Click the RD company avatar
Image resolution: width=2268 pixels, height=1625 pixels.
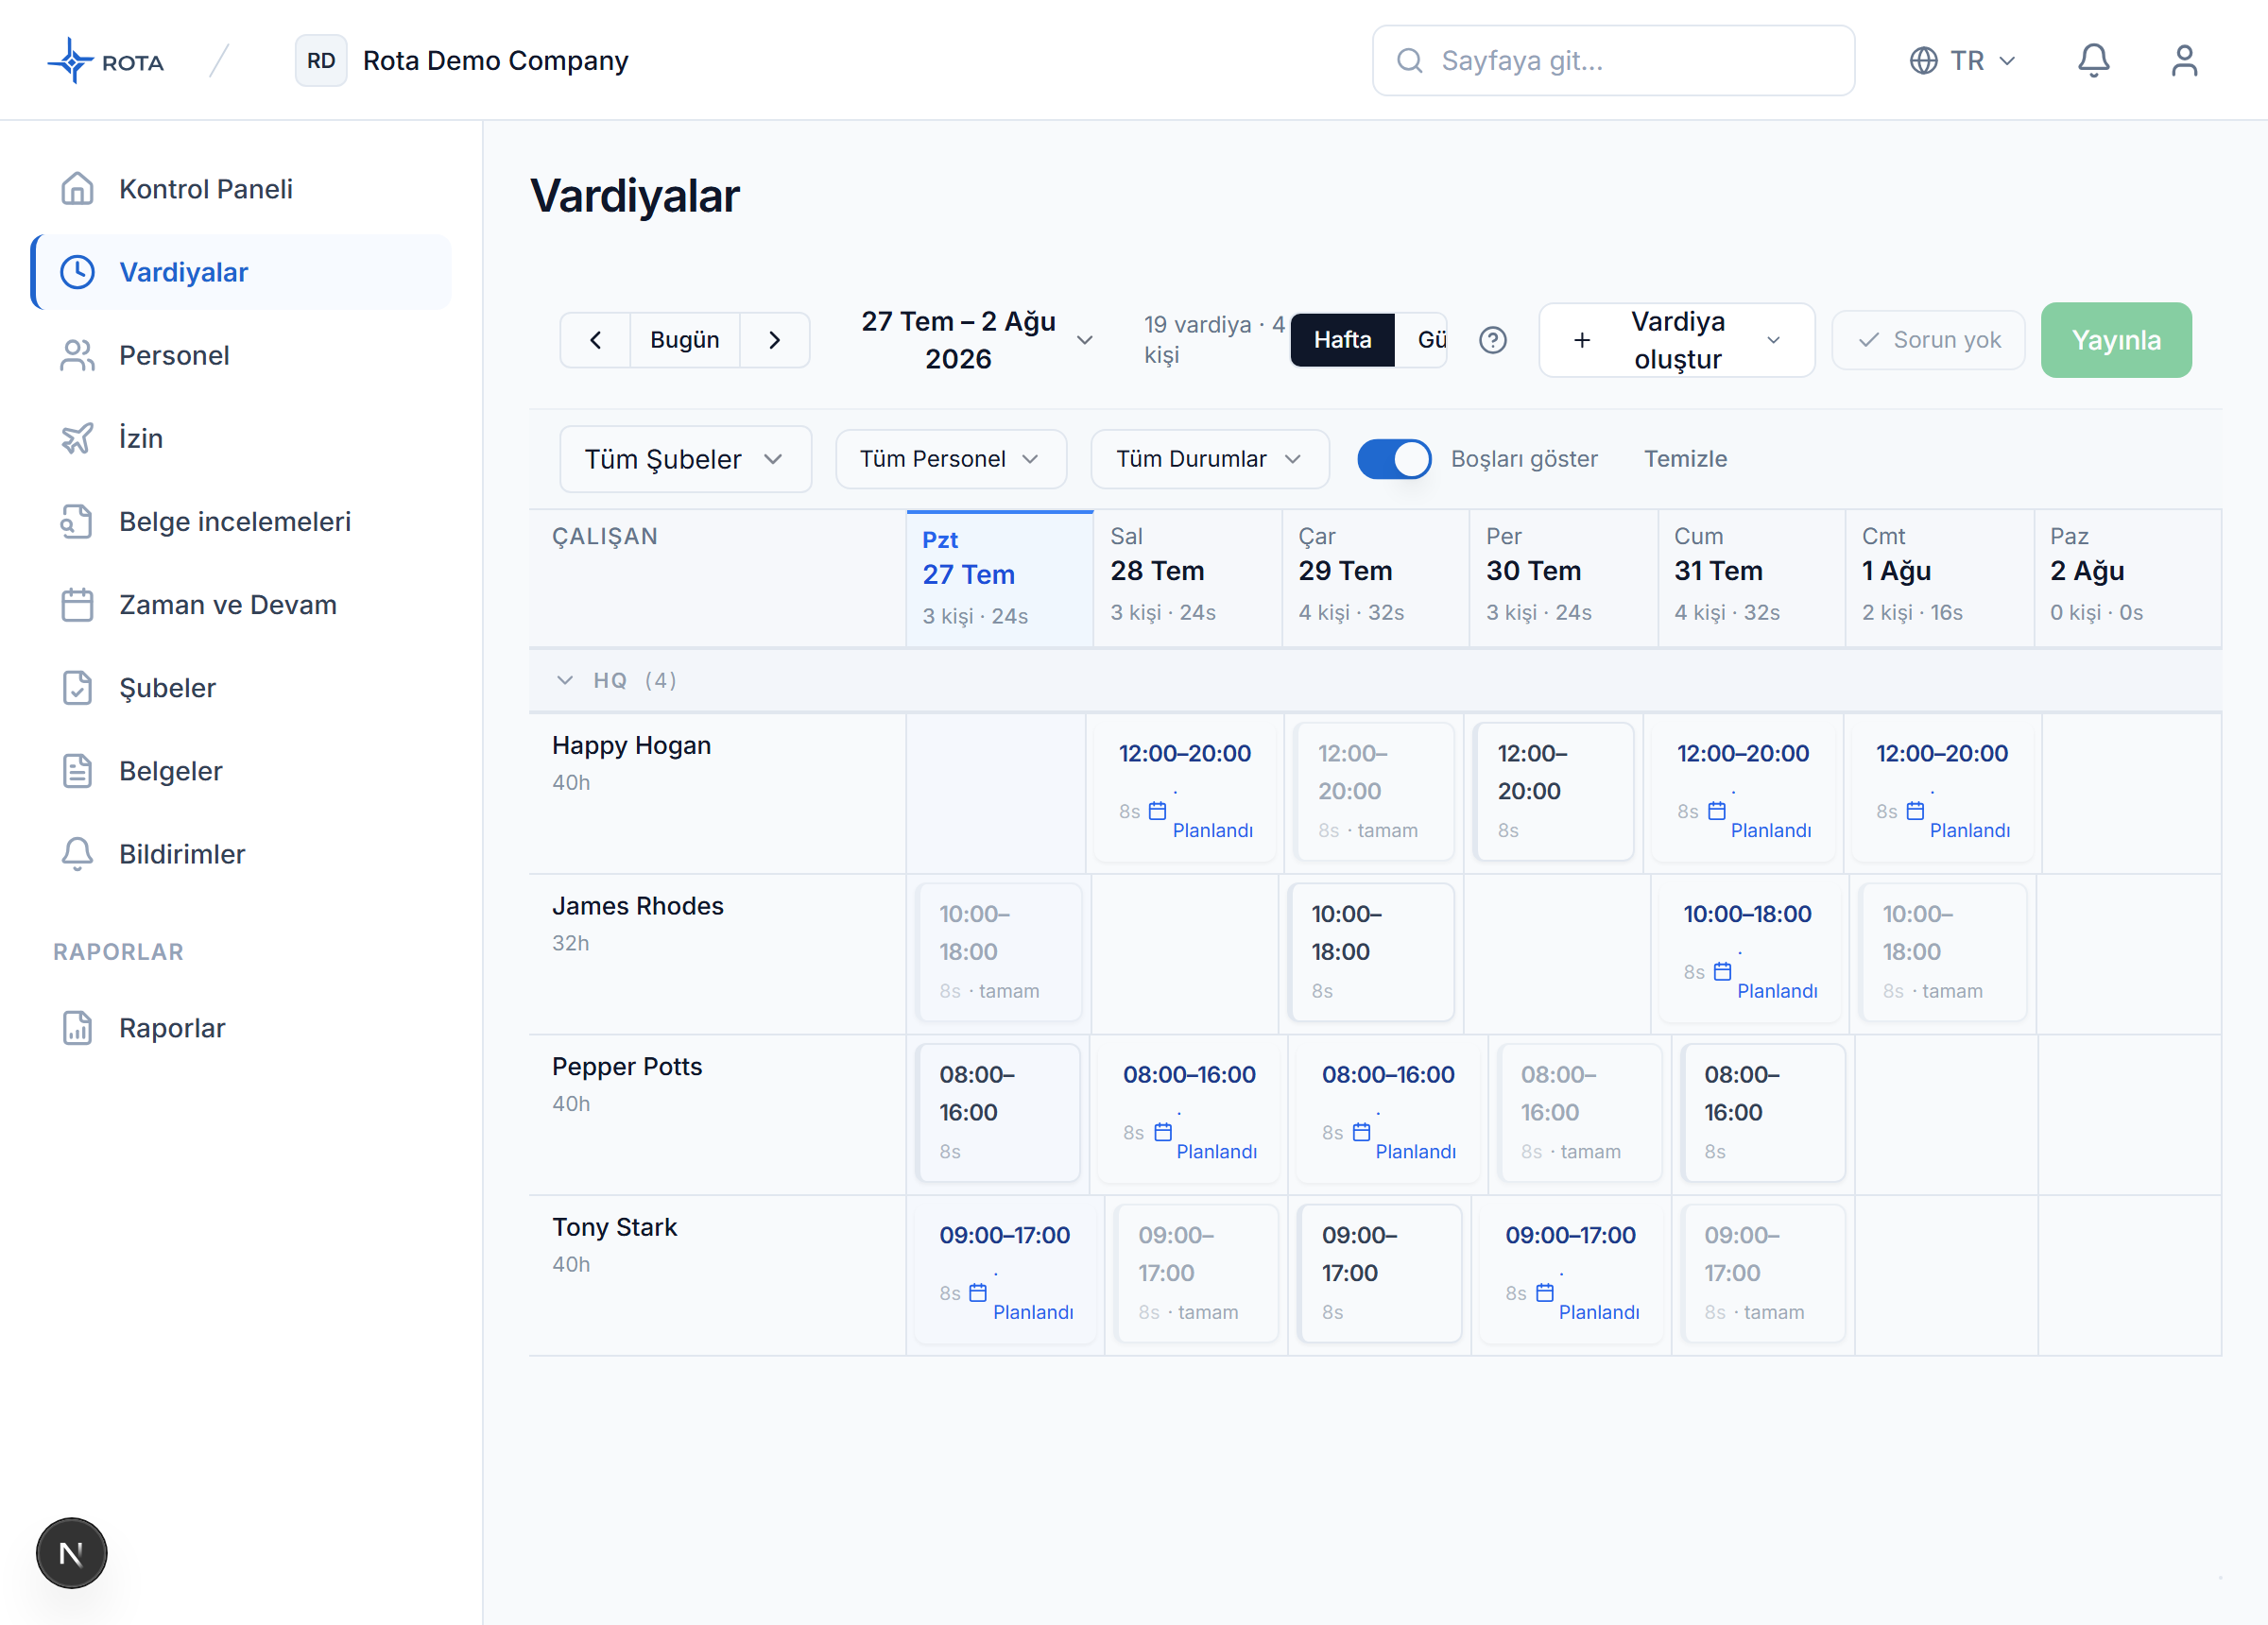point(321,61)
